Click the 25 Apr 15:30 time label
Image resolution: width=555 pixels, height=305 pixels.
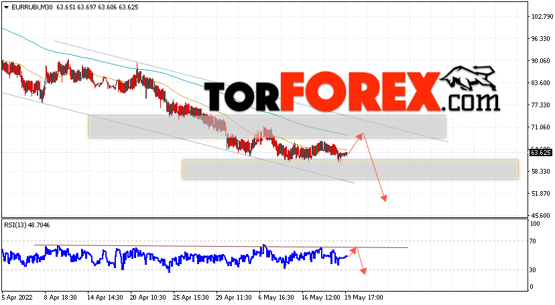191,298
